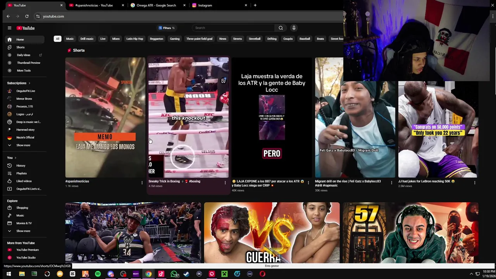Open Nazie's Official subscription channel
Viewport: 496px width, 279px height.
(x=25, y=137)
